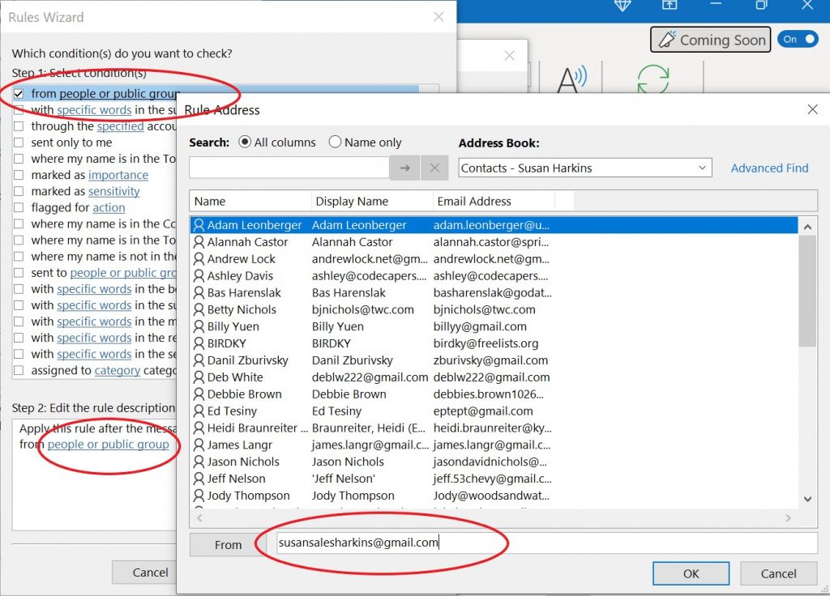Click the contact icon beside BIRDKY

coord(197,343)
